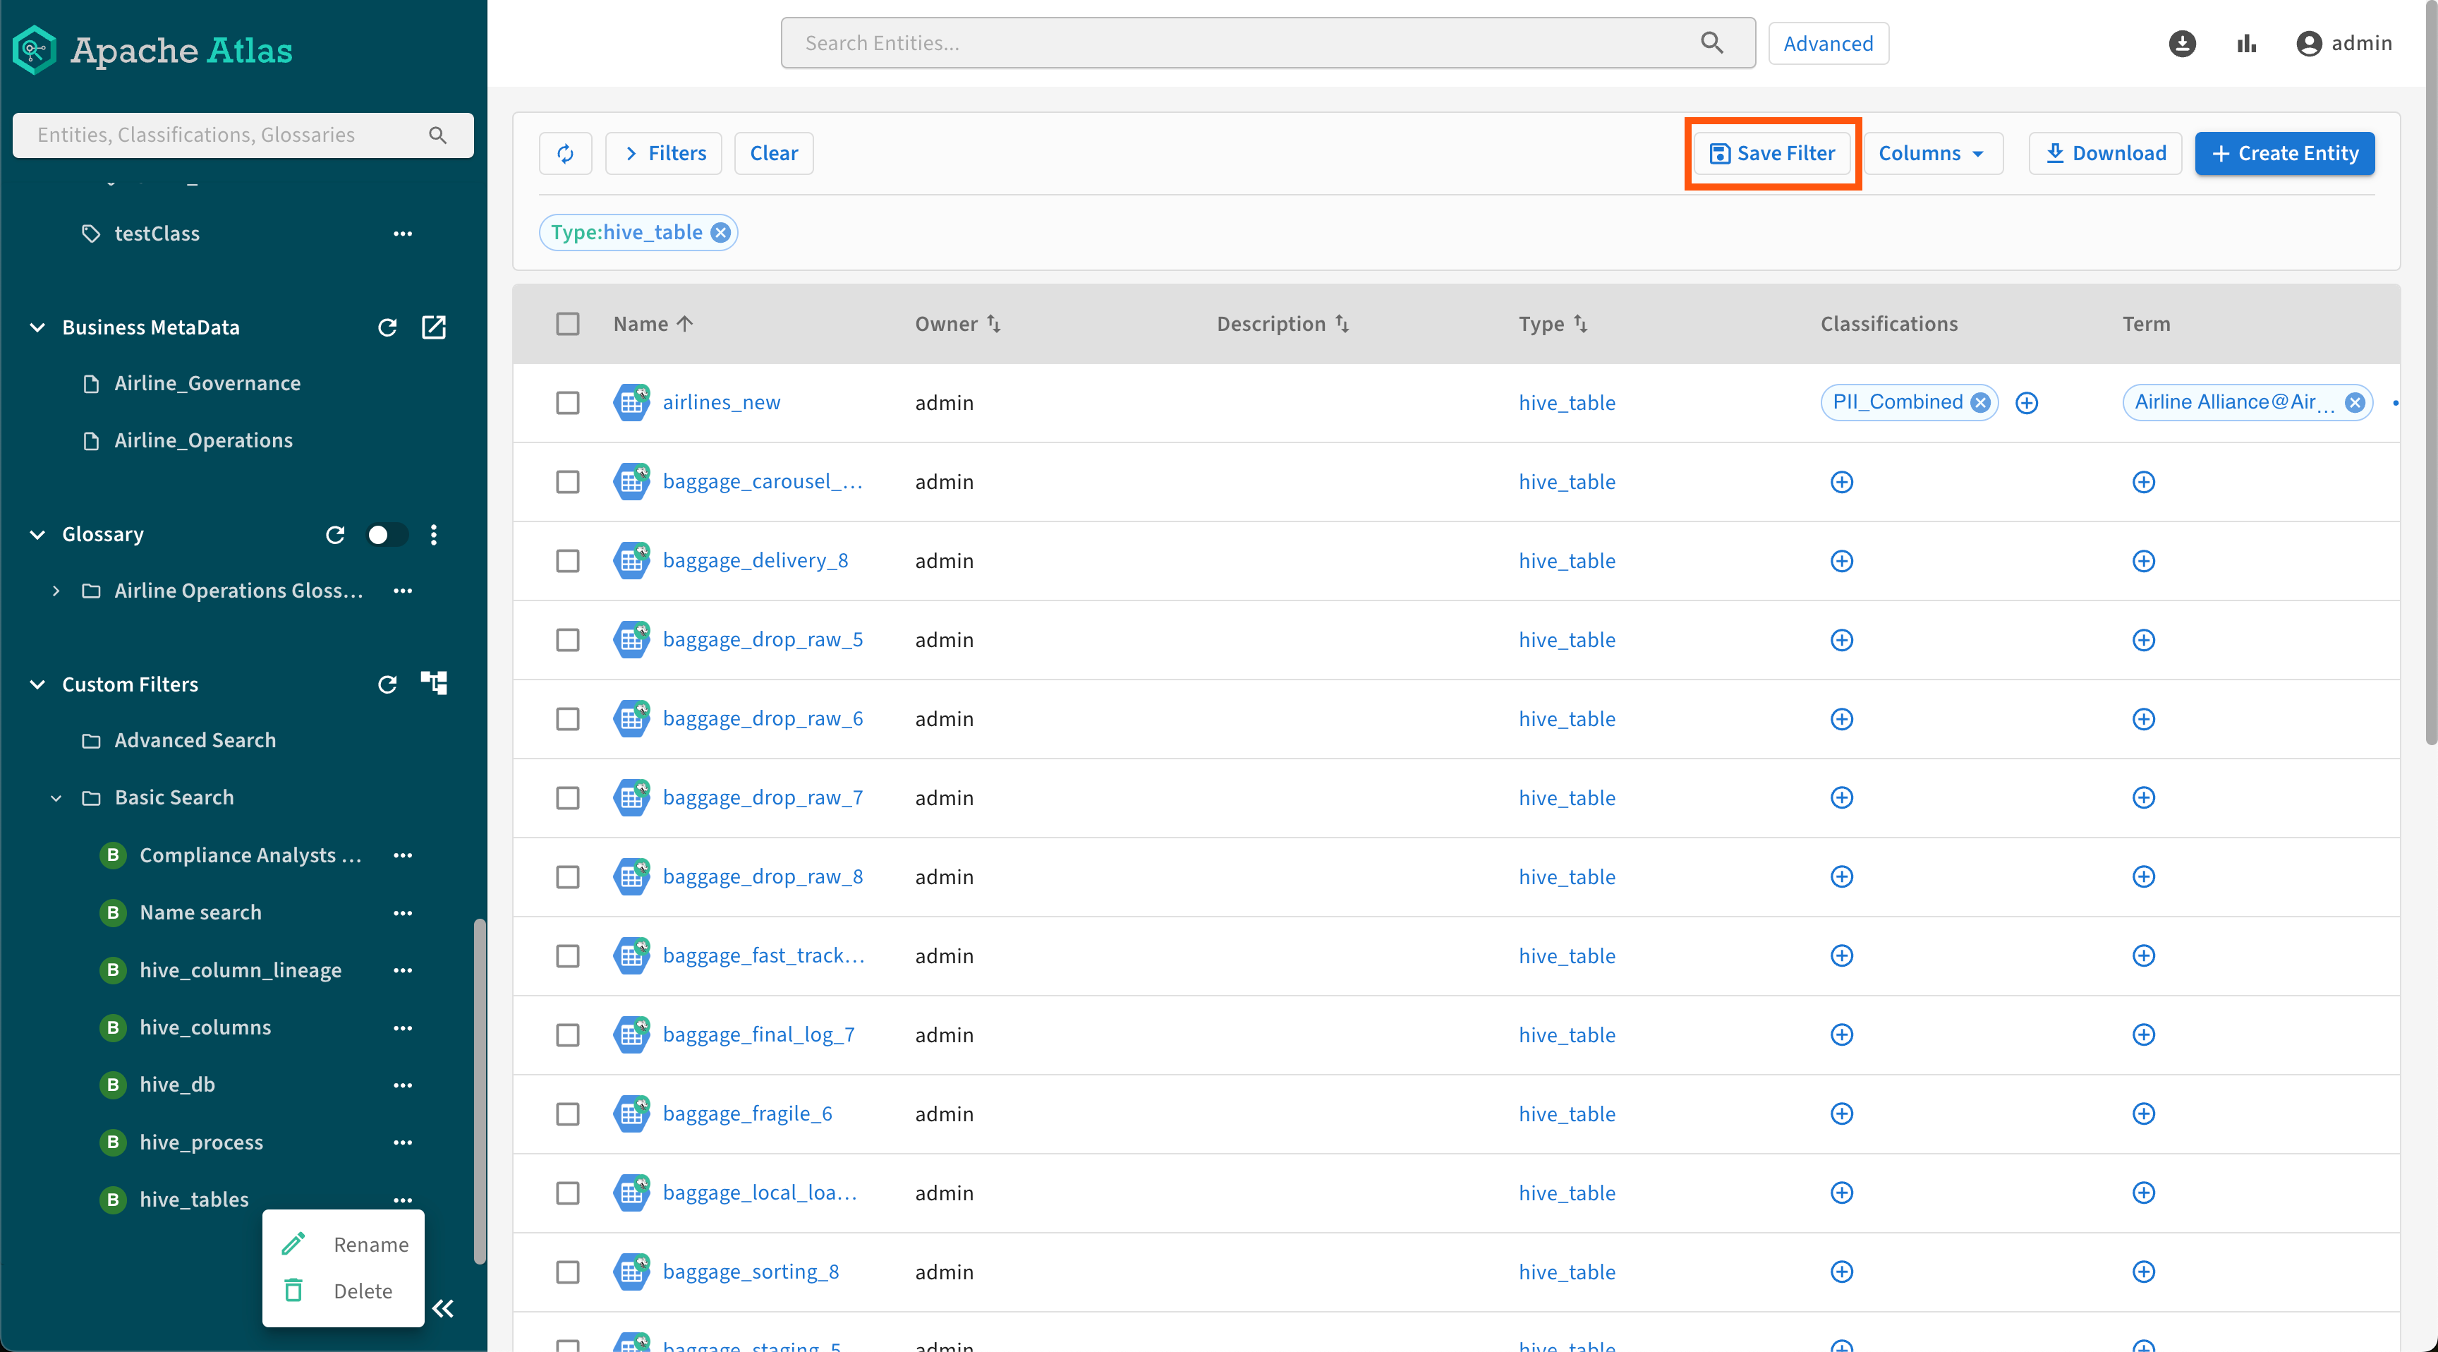Choose Rename from the context menu
This screenshot has height=1352, width=2438.
tap(370, 1244)
